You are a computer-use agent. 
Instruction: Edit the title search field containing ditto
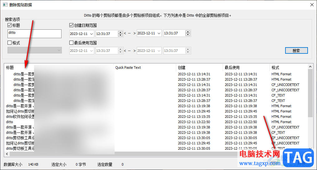34,34
